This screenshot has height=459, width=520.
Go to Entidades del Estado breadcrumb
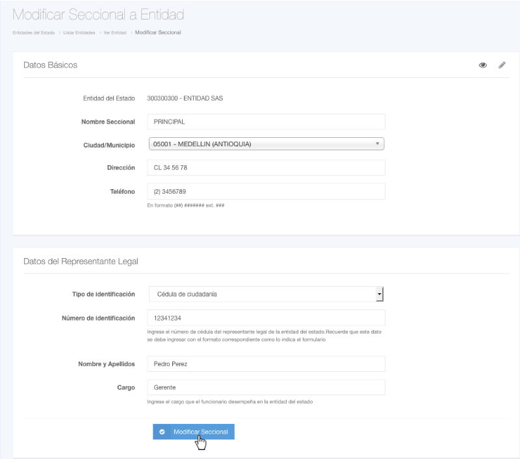[x=33, y=33]
